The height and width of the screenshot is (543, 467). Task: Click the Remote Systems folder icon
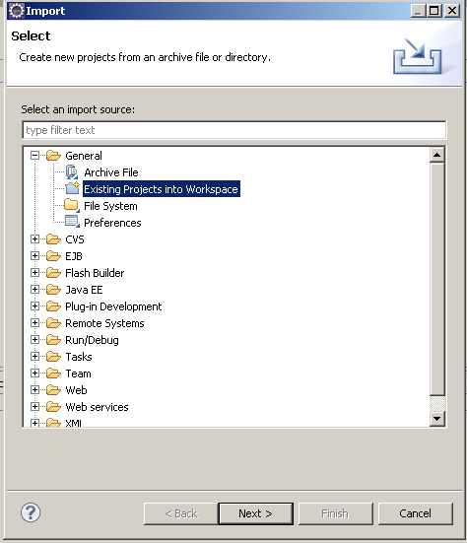coord(53,323)
